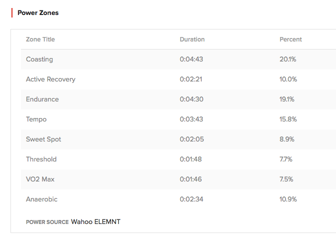Click the VO2 Max percent 7.5%

(x=286, y=179)
